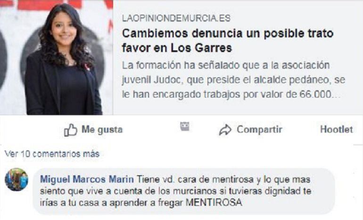
Task: Click the comment text bubble body
Action: [x=184, y=191]
